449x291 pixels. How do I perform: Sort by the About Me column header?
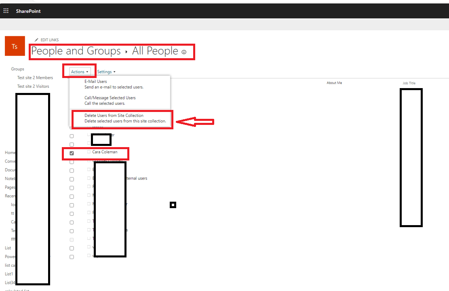(x=334, y=83)
